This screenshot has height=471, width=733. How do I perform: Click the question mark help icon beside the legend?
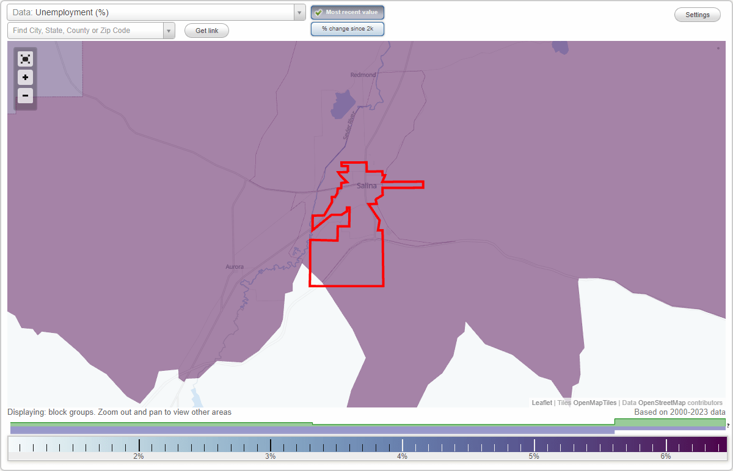[729, 424]
